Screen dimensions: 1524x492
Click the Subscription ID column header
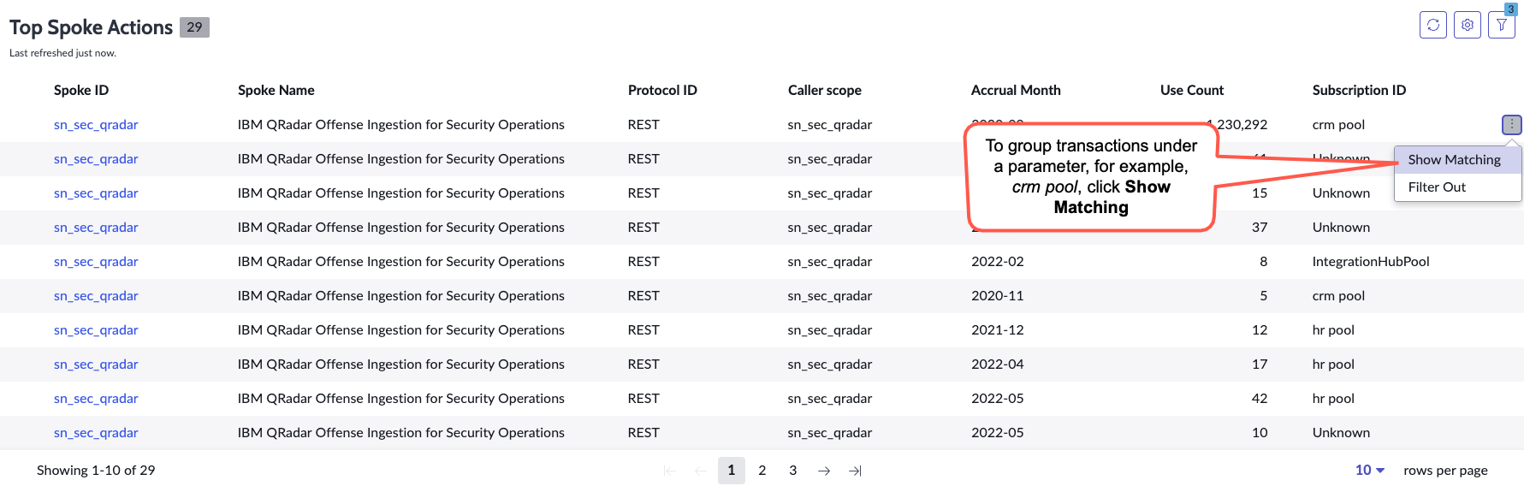pos(1359,90)
